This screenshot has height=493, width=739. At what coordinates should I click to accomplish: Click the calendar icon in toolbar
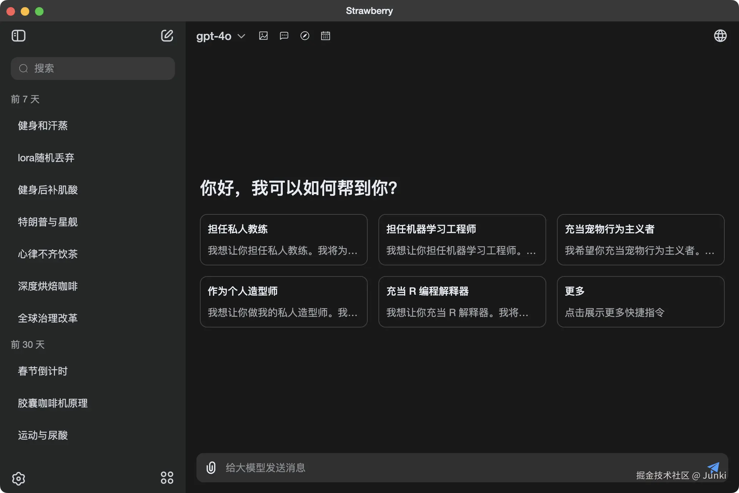click(326, 36)
